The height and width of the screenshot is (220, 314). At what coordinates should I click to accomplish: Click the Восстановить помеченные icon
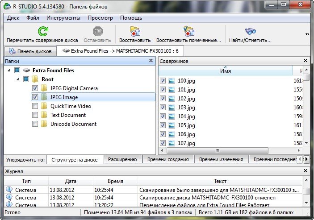pyautogui.click(x=188, y=32)
